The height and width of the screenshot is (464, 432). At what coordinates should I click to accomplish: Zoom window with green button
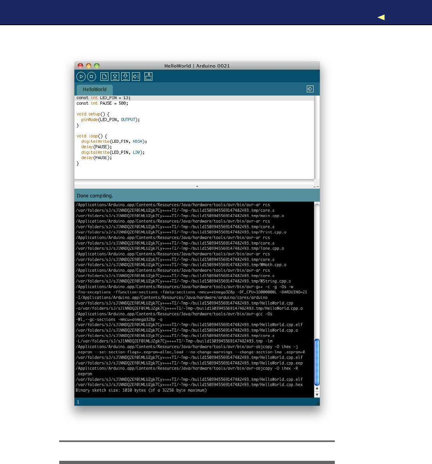97,66
